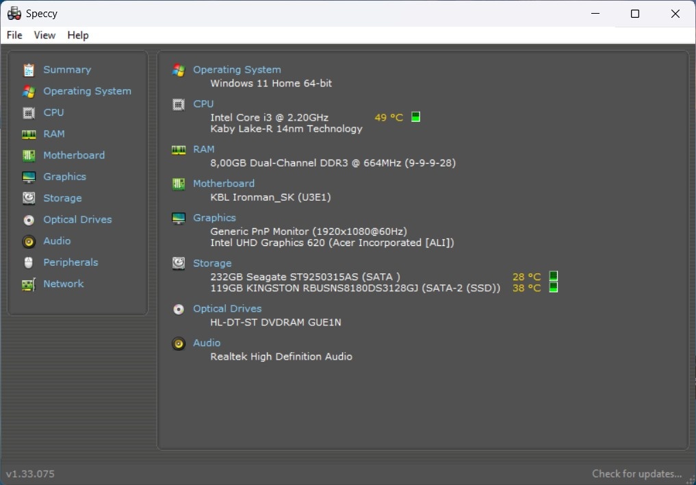This screenshot has height=485, width=696.
Task: Select the CPU section icon in sidebar
Action: [28, 112]
